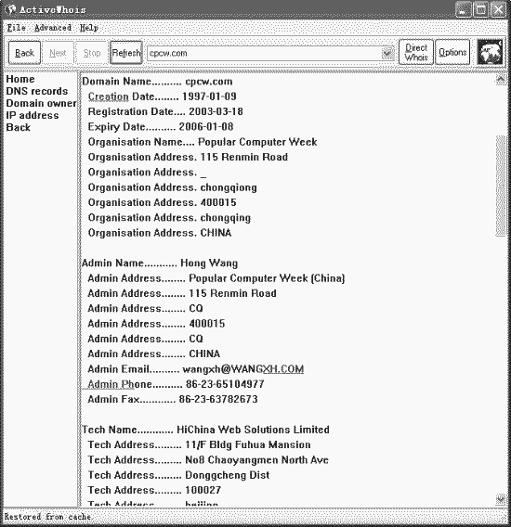Click the Refresh toolbar button
511x527 pixels.
click(x=126, y=53)
